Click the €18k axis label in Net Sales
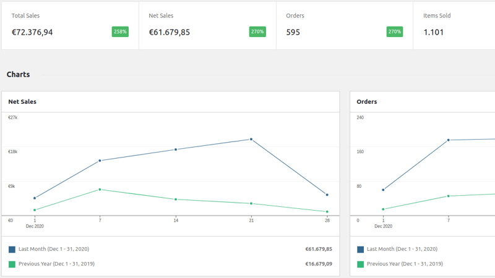 [x=12, y=151]
